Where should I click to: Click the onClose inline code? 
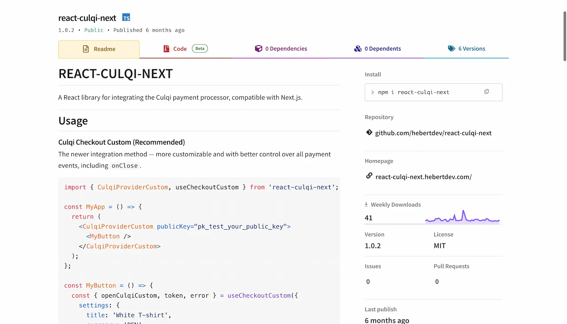[125, 166]
